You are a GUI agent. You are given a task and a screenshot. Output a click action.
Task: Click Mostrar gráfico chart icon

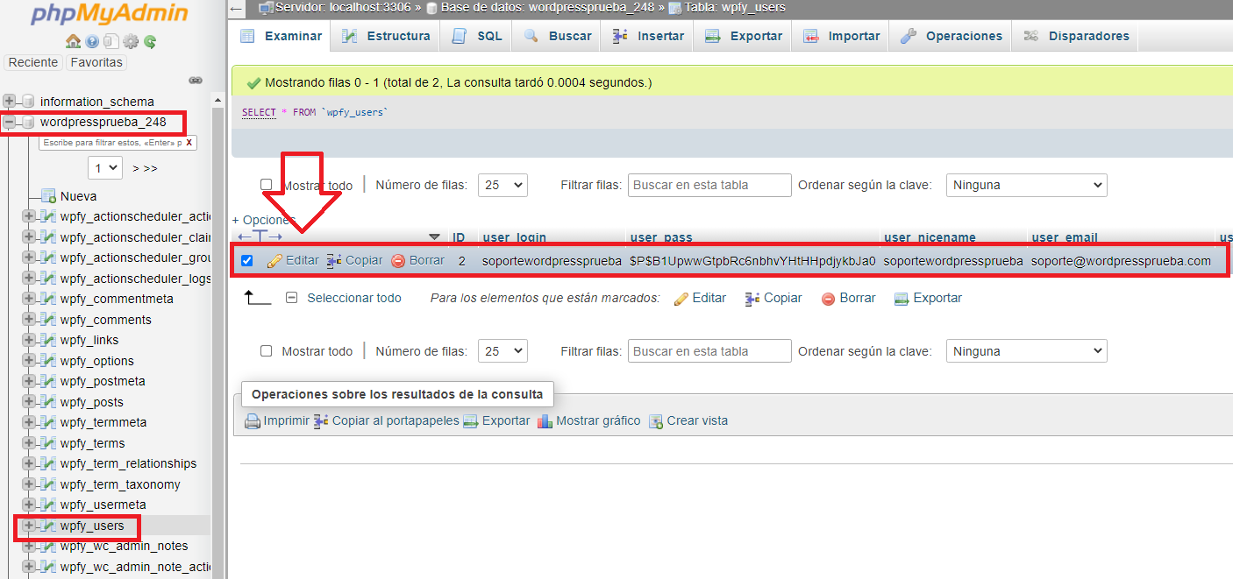point(545,421)
